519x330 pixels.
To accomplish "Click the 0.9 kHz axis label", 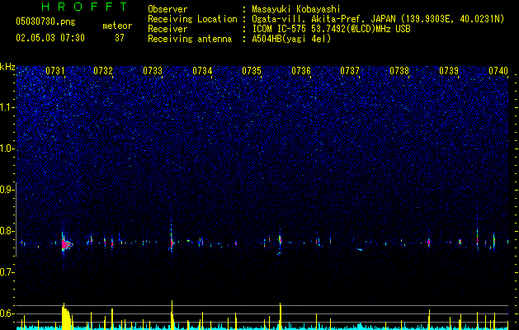I will tap(7, 190).
